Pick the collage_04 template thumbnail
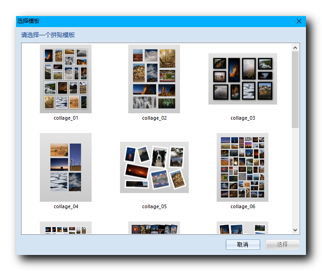The height and width of the screenshot is (271, 322). tap(65, 167)
